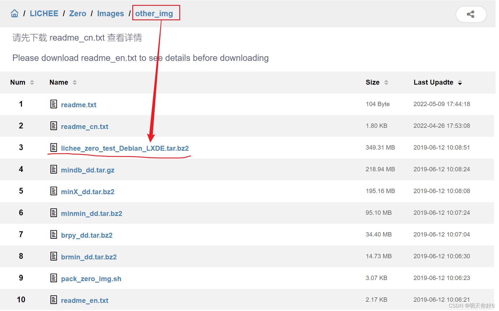Image resolution: width=499 pixels, height=311 pixels.
Task: Download brpy_dd.tar.bz2 archive
Action: 86,235
